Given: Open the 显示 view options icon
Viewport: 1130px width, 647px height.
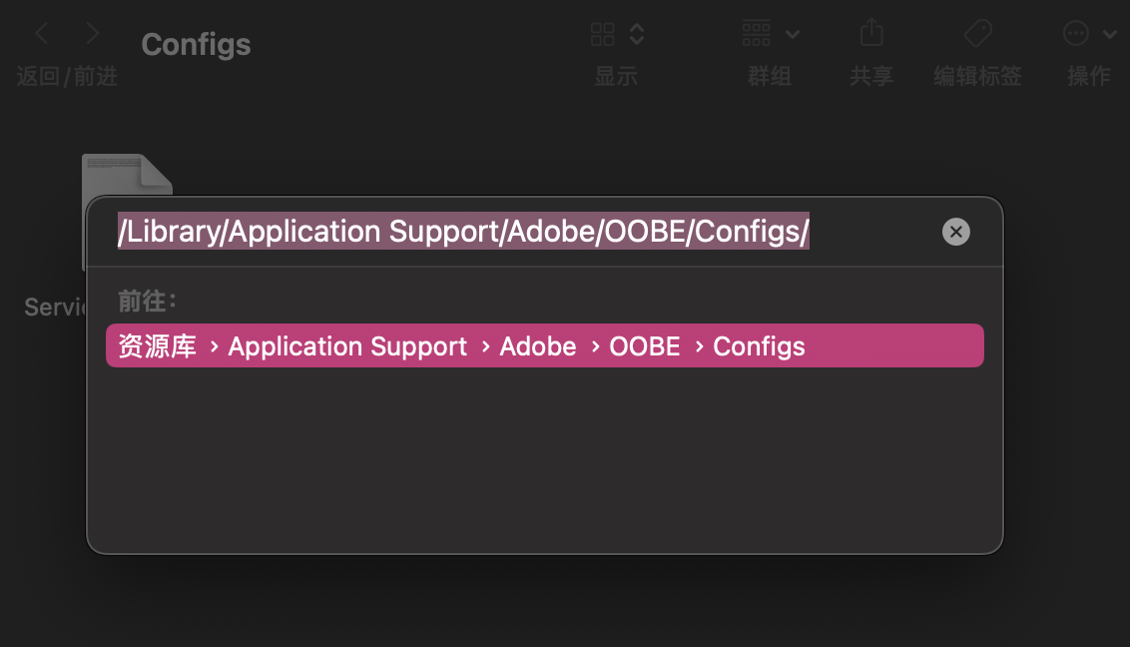Looking at the screenshot, I should (x=603, y=33).
